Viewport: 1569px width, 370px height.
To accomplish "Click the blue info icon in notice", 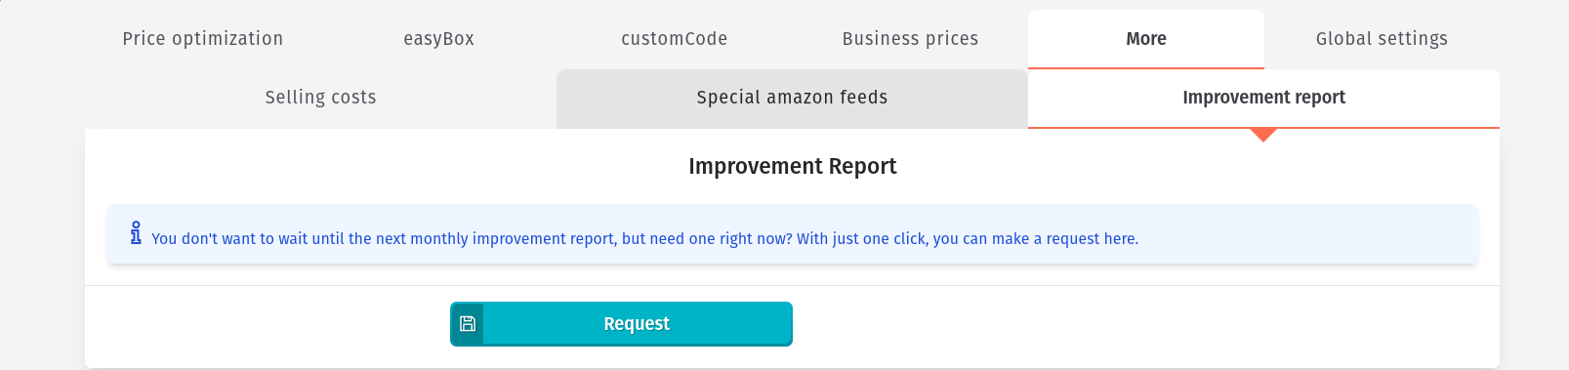I will click(x=136, y=232).
